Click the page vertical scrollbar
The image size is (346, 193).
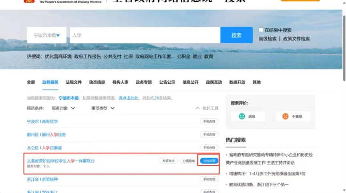coord(344,48)
